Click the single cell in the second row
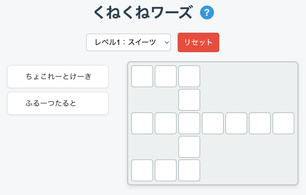Viewport: 306px width, 195px height. point(189,100)
